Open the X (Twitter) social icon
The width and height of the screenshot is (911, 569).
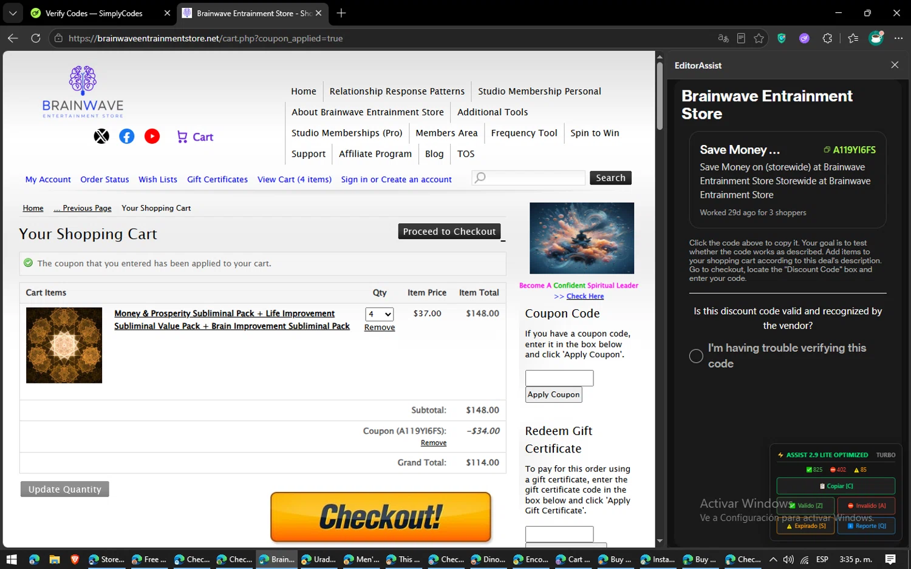click(x=101, y=136)
